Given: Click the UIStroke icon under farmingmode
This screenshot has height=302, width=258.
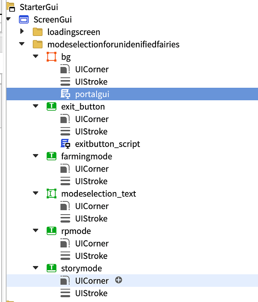Looking at the screenshot, I should point(65,181).
